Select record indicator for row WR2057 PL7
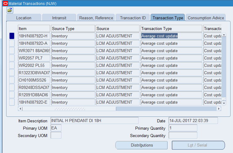233x153 pixels. pos(12,58)
